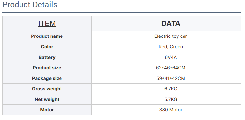
Task: Click the 380 Motor value cell
Action: 171,110
